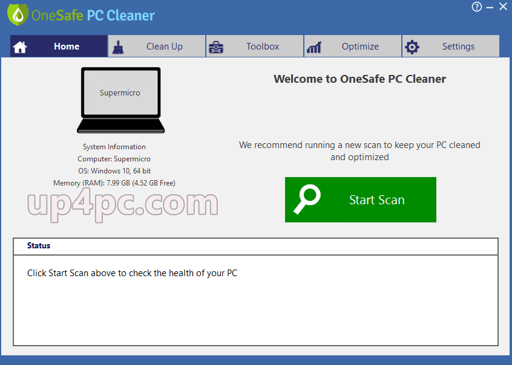Open help via the question mark icon
This screenshot has height=365, width=512.
(477, 7)
